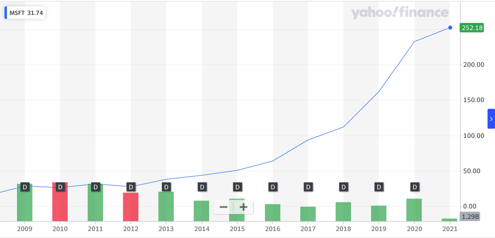Click the 2017 dividend D marker
This screenshot has width=495, height=238.
[308, 187]
